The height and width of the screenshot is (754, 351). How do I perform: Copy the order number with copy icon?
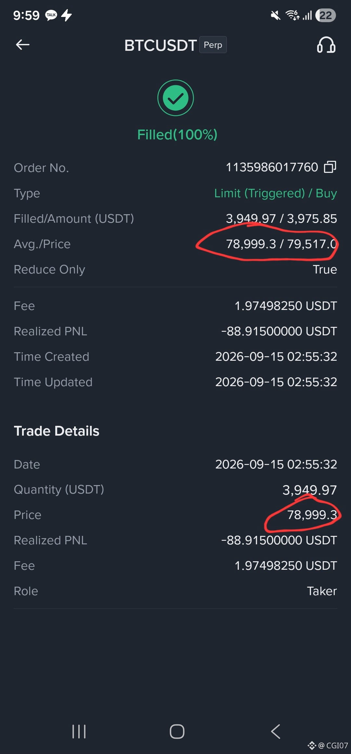coord(330,167)
